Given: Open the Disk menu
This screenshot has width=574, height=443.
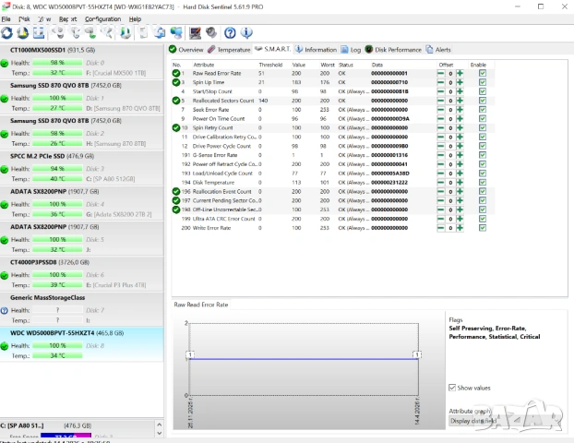Looking at the screenshot, I should [24, 18].
